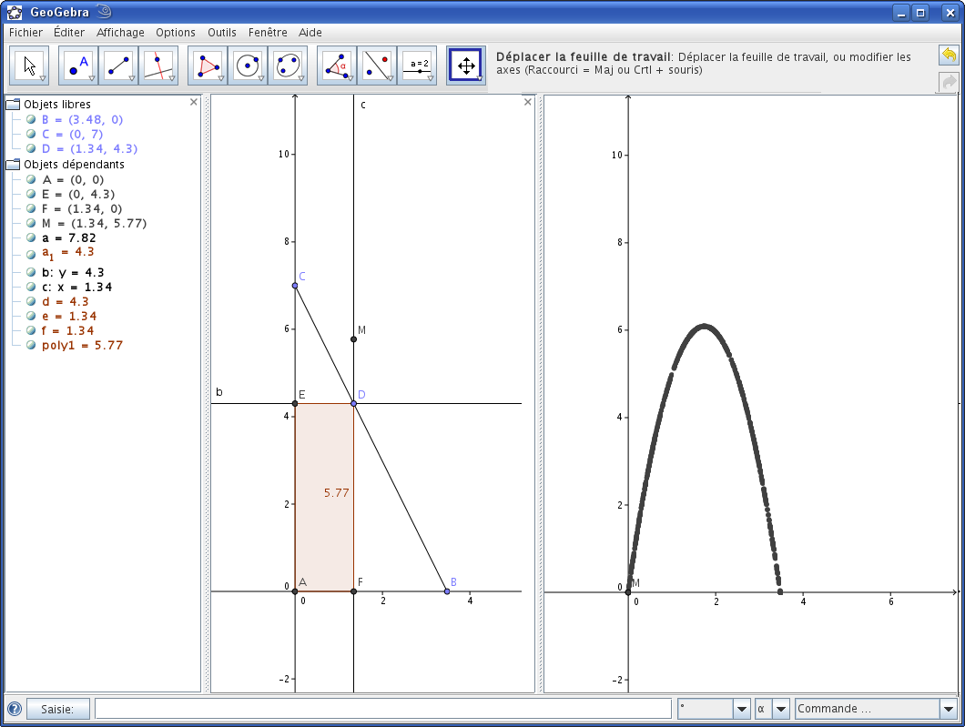965x727 pixels.
Task: Select the Slider a=2 tool
Action: point(417,66)
